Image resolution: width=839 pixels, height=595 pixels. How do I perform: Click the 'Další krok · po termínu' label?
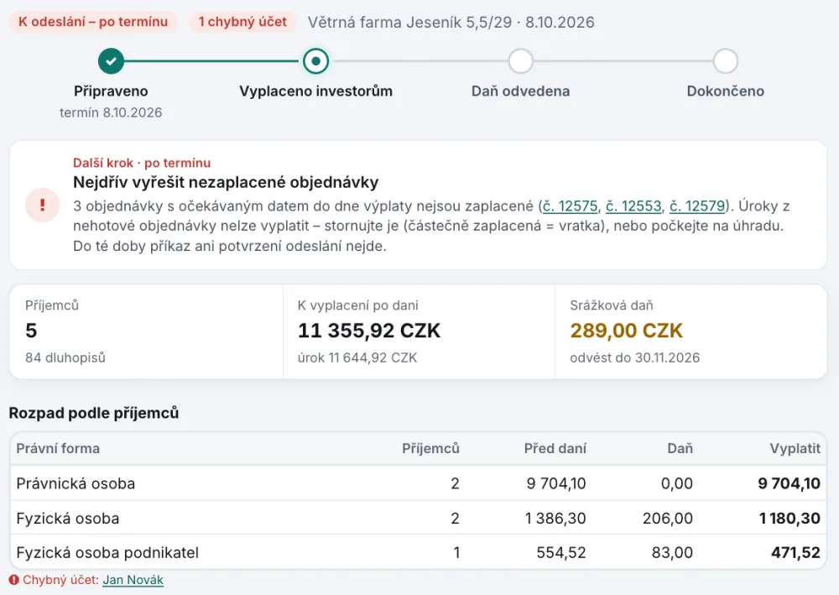[142, 163]
